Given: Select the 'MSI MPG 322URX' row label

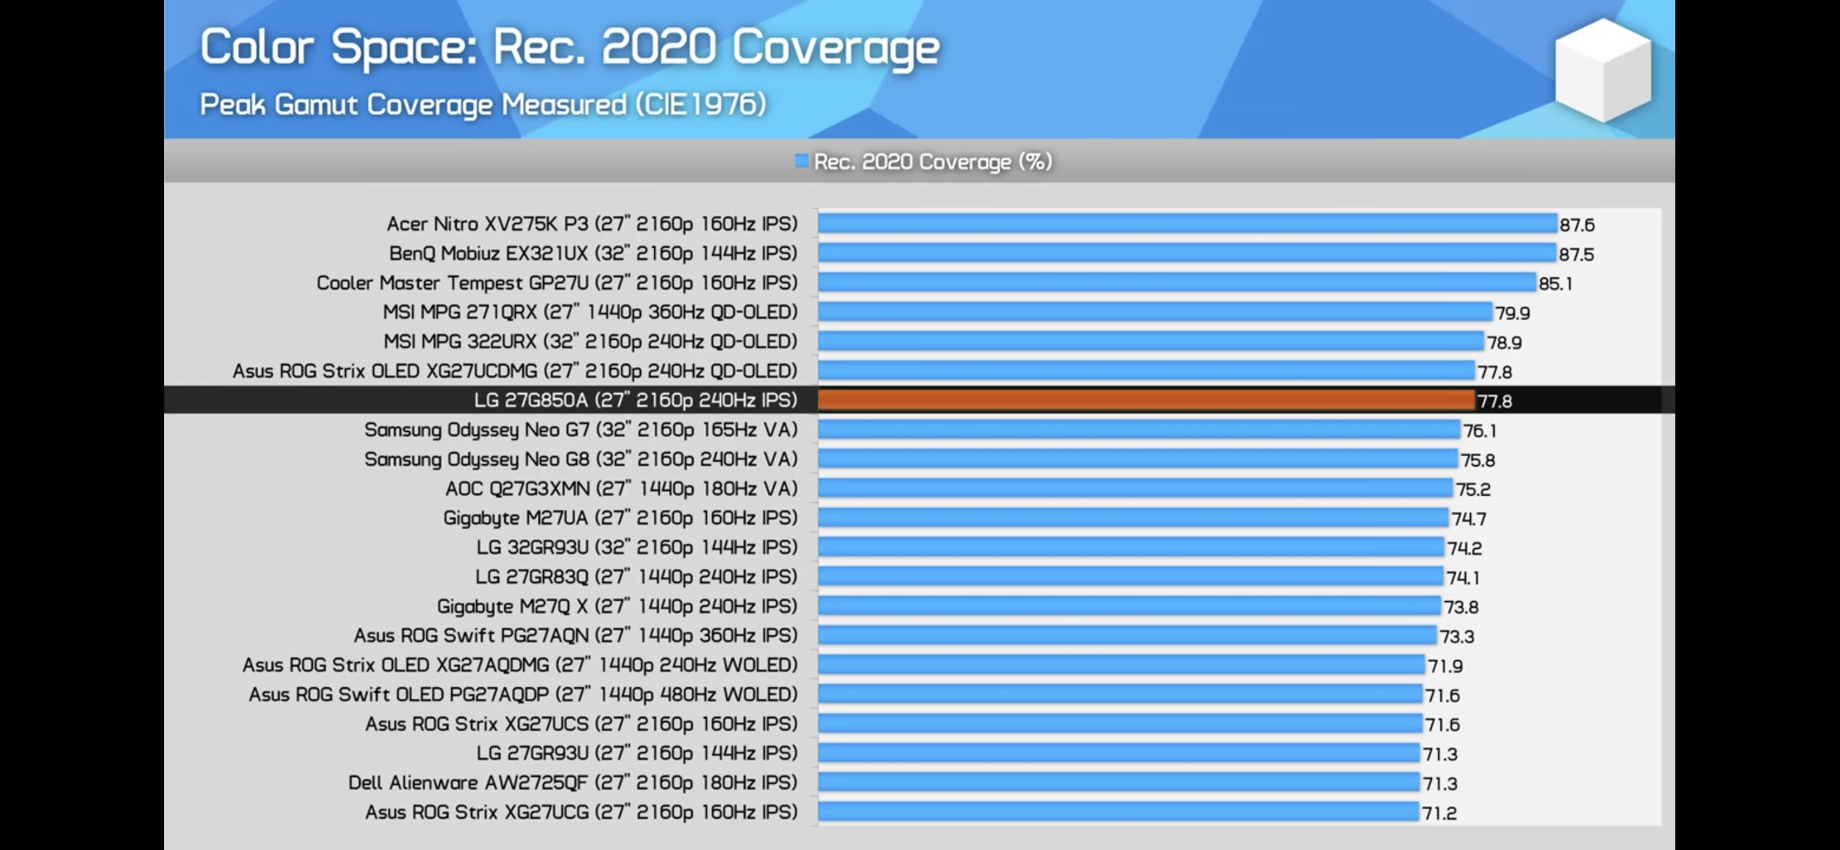Looking at the screenshot, I should pyautogui.click(x=590, y=342).
